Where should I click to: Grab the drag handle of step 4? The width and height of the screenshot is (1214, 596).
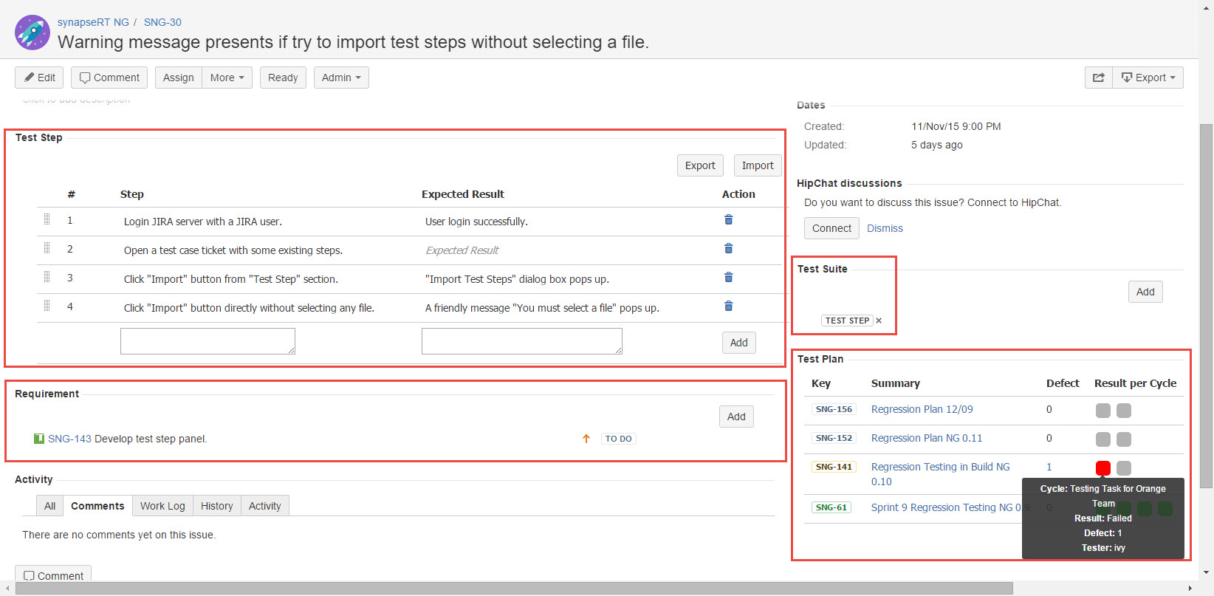pos(47,306)
